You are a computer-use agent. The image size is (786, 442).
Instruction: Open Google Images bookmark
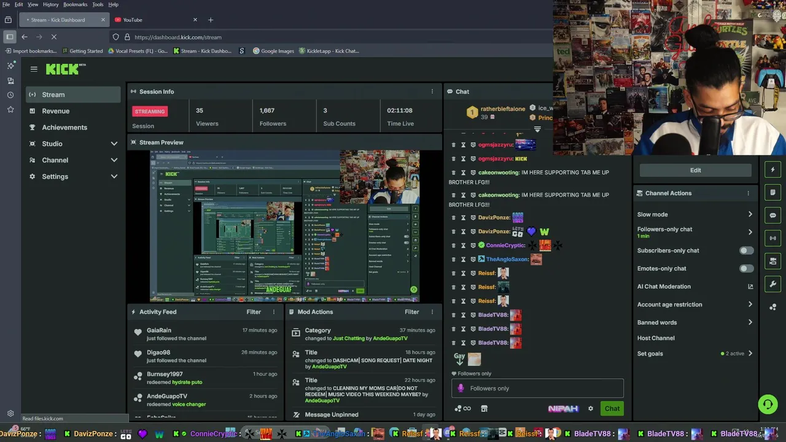point(273,51)
